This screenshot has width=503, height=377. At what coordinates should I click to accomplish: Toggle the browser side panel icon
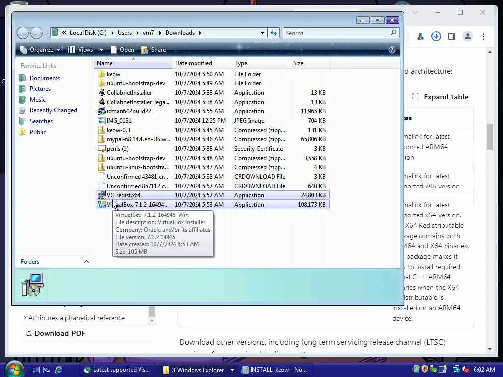coord(452,36)
